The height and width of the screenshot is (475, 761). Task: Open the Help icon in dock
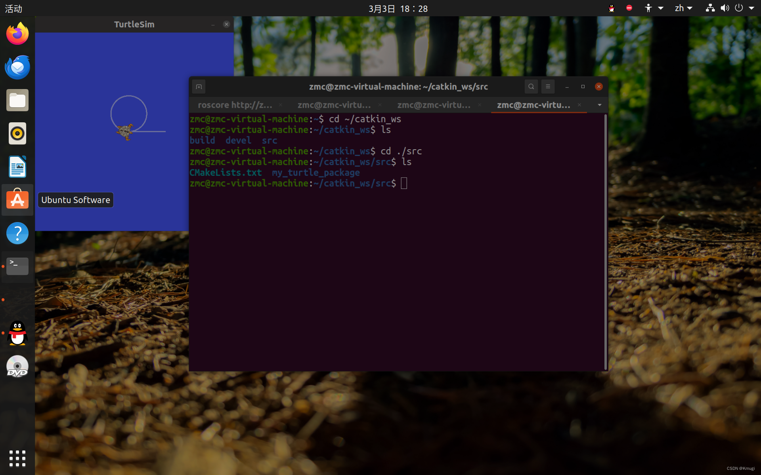tap(17, 233)
